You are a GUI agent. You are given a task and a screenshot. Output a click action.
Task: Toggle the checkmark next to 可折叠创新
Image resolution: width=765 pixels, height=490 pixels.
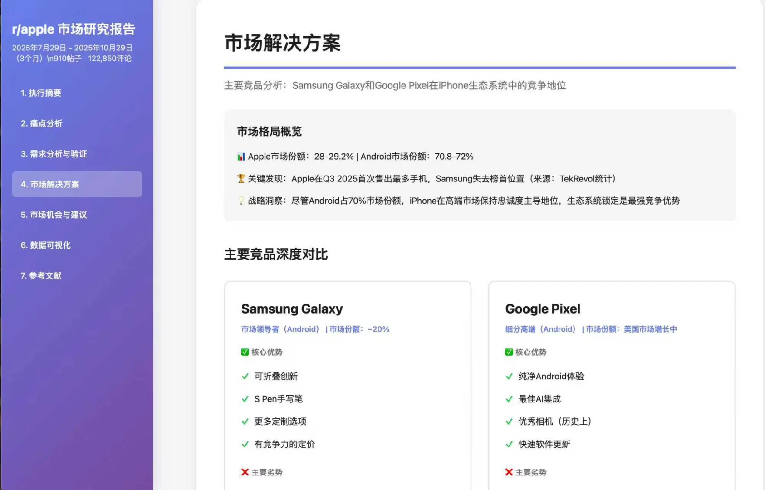pyautogui.click(x=244, y=376)
